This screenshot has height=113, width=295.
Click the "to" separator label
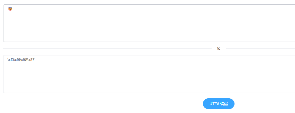[219, 49]
